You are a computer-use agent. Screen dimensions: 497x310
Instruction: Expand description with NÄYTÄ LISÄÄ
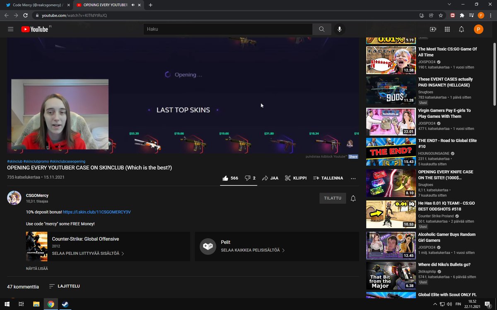click(37, 269)
